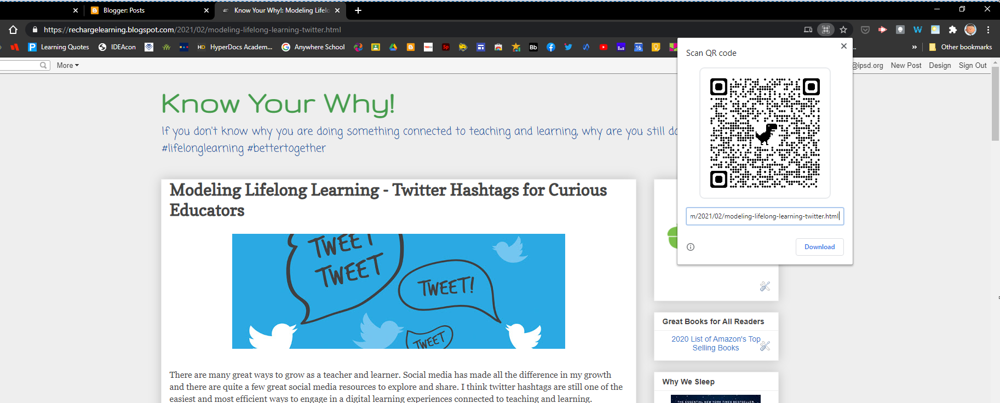Screen dimensions: 1000x403
Task: Open the red Sp Adobe Spark bookmark
Action: (x=446, y=47)
